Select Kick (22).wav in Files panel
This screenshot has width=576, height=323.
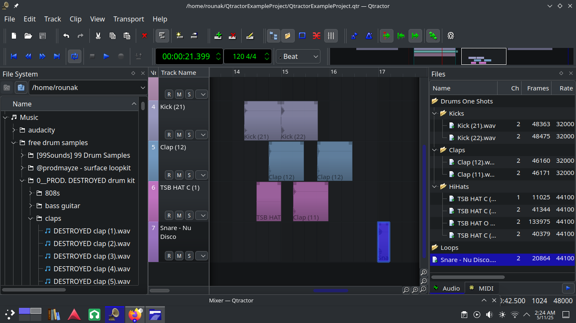click(476, 138)
